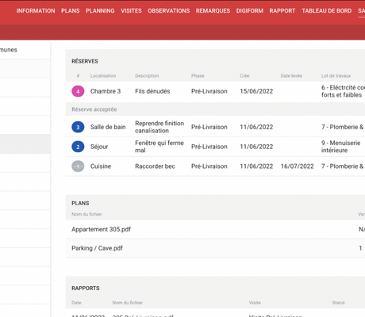This screenshot has height=317, width=365.
Task: Click the Reprendre finition canalisation description
Action: (x=159, y=127)
